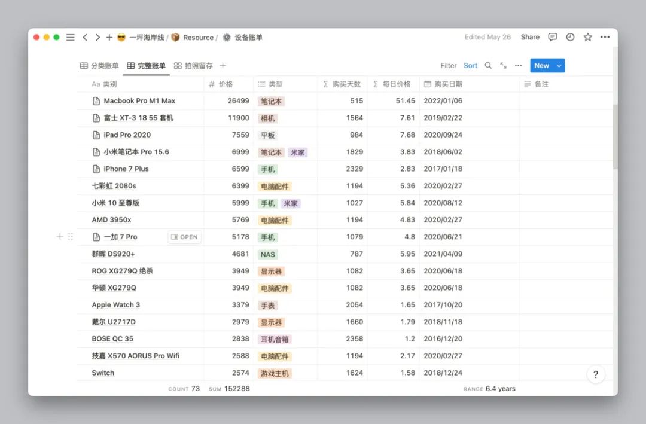
Task: Click page icon of Macbook Pro M1 Max
Action: (x=96, y=101)
